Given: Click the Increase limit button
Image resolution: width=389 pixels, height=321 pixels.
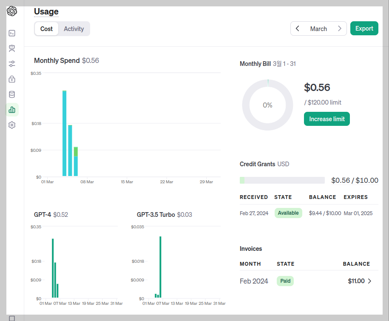Looking at the screenshot, I should [x=327, y=119].
